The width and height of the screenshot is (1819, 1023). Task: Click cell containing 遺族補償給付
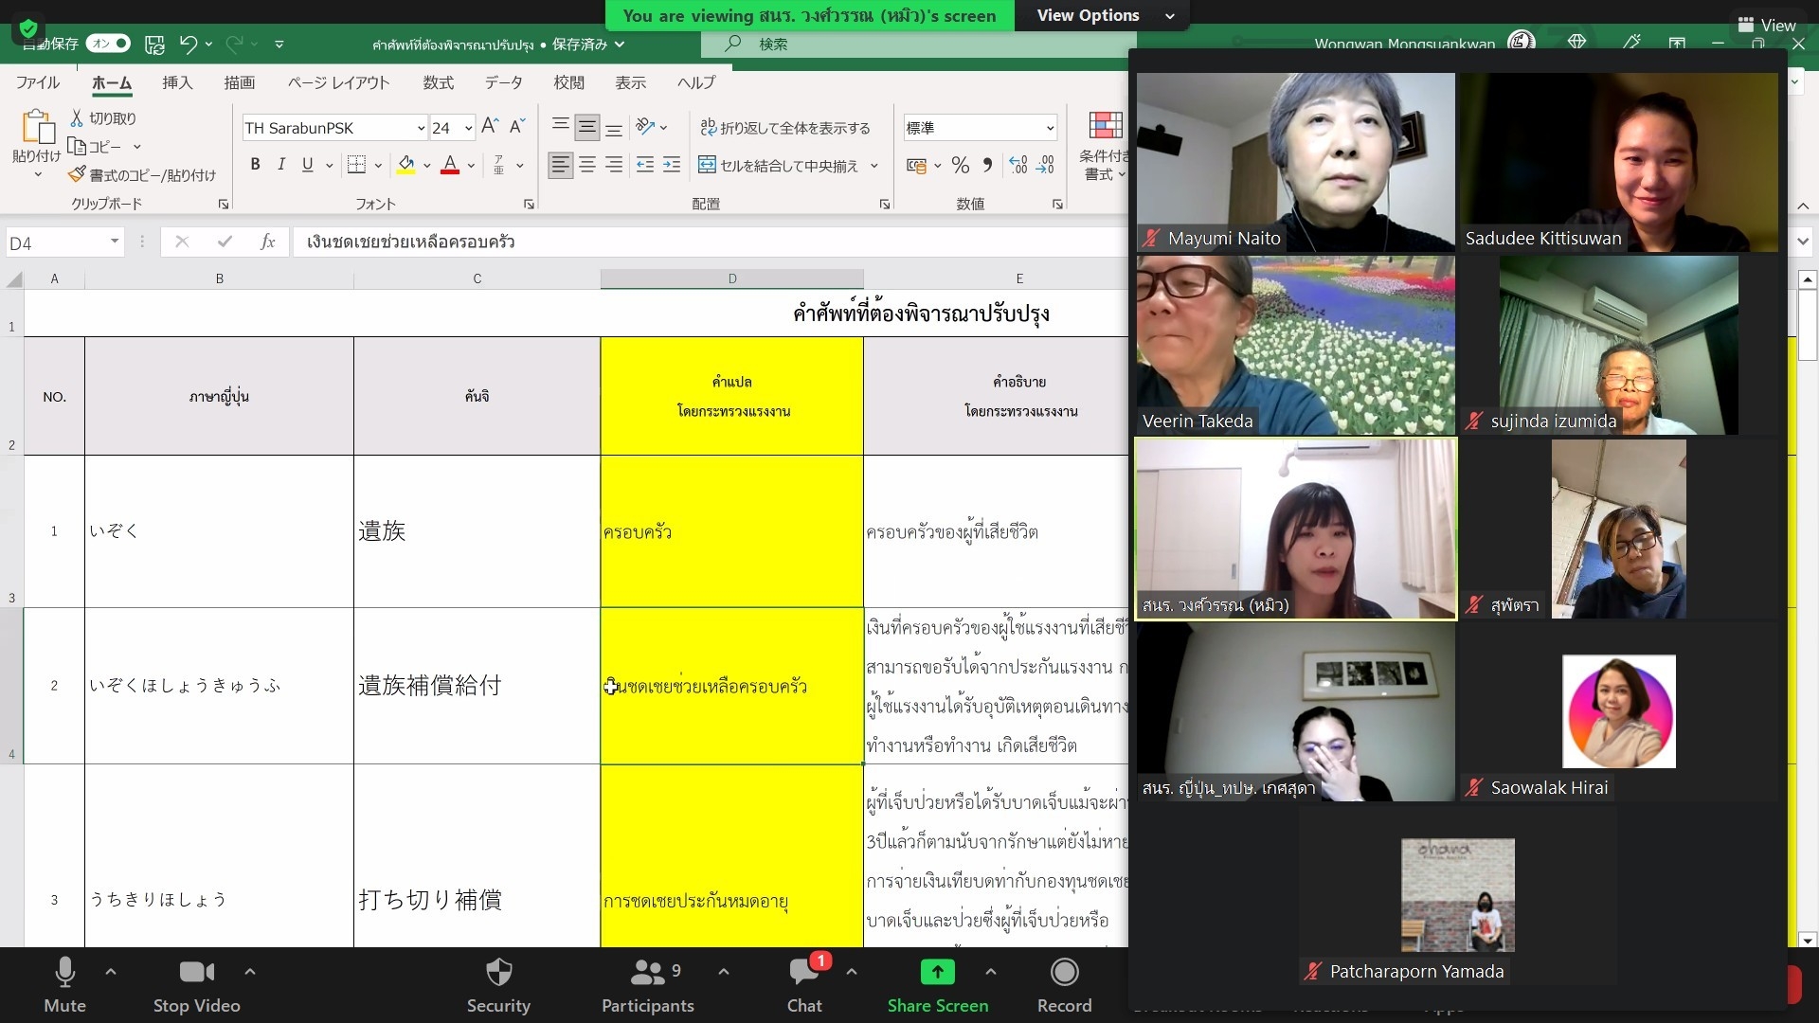pyautogui.click(x=477, y=686)
